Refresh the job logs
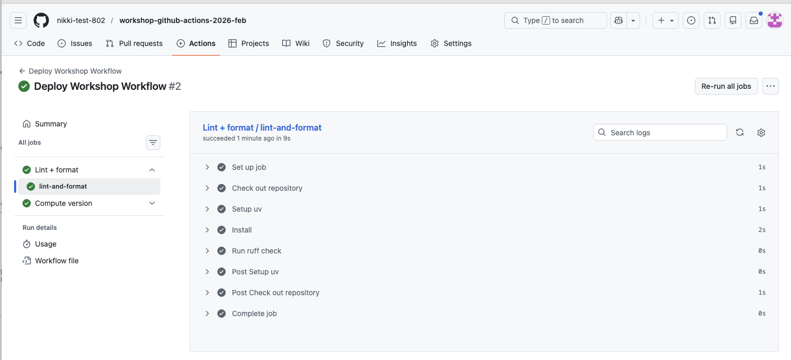This screenshot has height=360, width=791. [x=739, y=132]
